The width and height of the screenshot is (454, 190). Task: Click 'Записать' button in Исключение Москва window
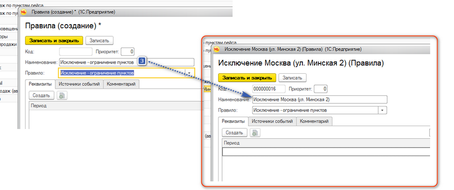tap(292, 78)
